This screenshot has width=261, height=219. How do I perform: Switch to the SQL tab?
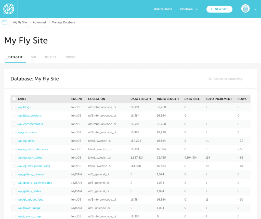point(34,57)
